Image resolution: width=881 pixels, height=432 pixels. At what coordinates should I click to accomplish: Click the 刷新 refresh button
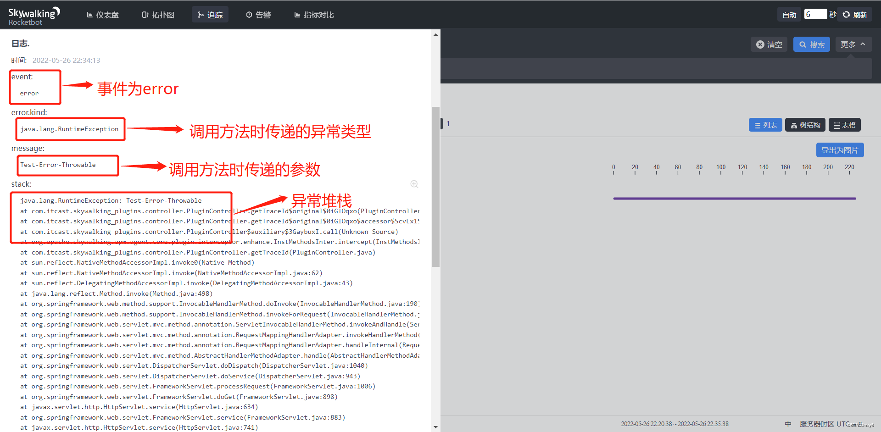click(x=855, y=15)
